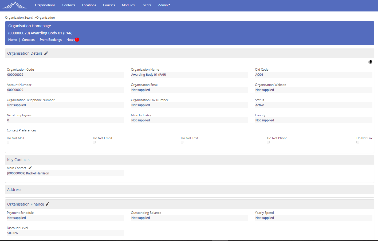Enable the Do Not Phone option
This screenshot has height=241, width=378.
268,142
